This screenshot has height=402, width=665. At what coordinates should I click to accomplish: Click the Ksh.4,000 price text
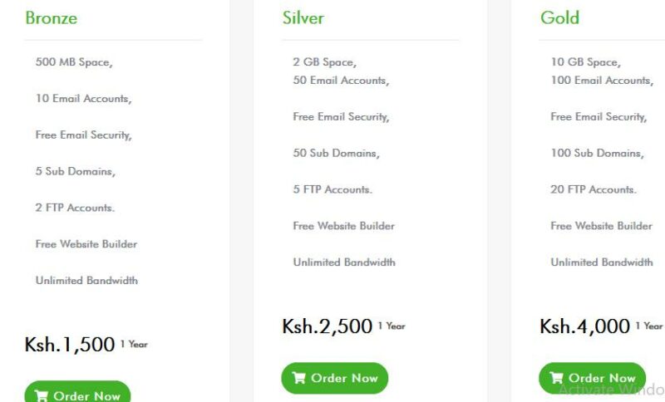click(584, 326)
